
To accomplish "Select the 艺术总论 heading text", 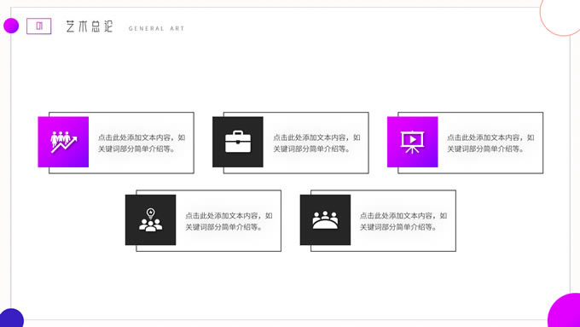I will 90,26.
